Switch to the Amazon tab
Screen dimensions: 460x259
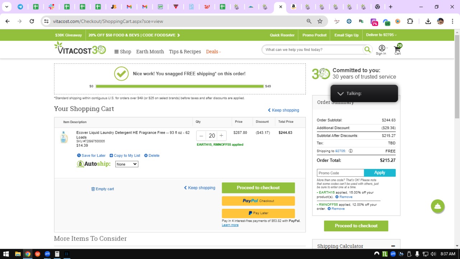point(294,7)
